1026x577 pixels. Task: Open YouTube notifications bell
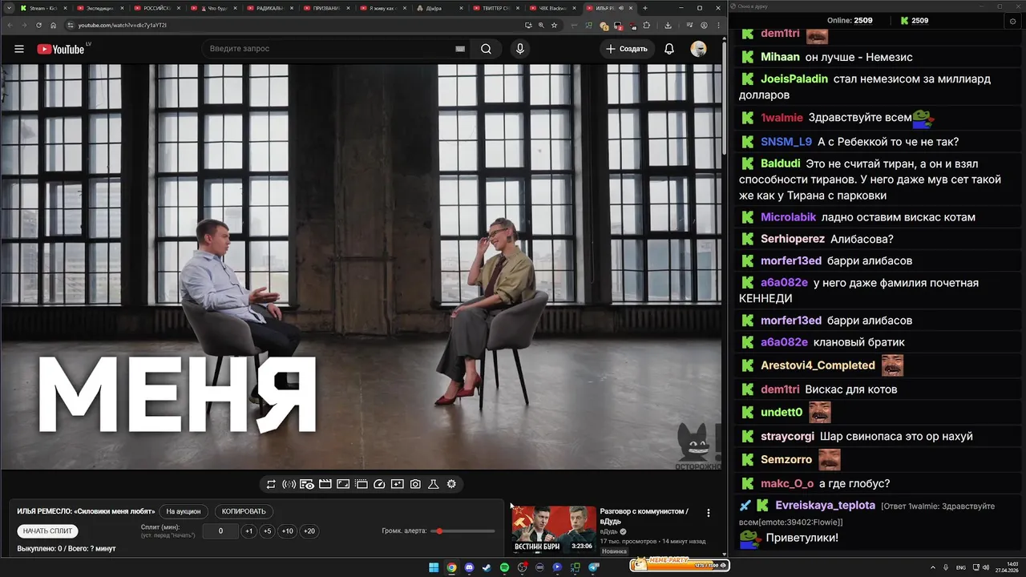(669, 49)
